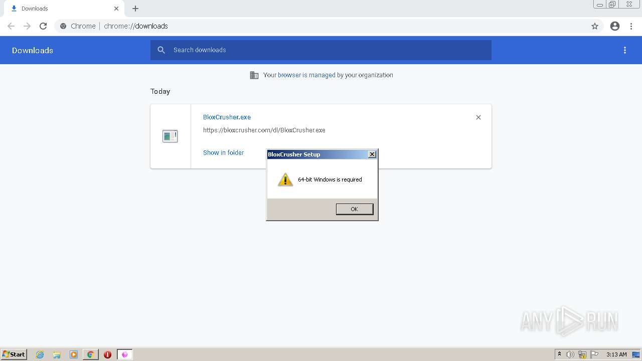Bookmark this page with star icon
The height and width of the screenshot is (361, 642).
coord(595,26)
